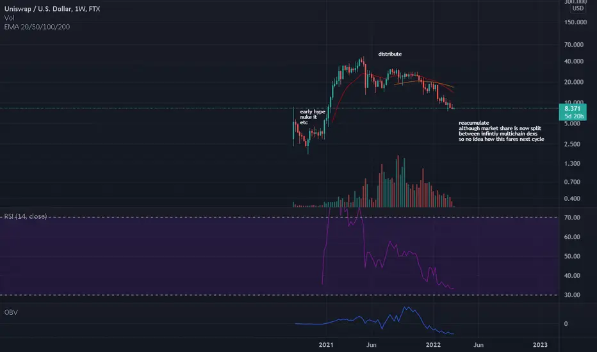597x352 pixels.
Task: Click the 40.00 RSI axis label
Action: pyautogui.click(x=572, y=275)
